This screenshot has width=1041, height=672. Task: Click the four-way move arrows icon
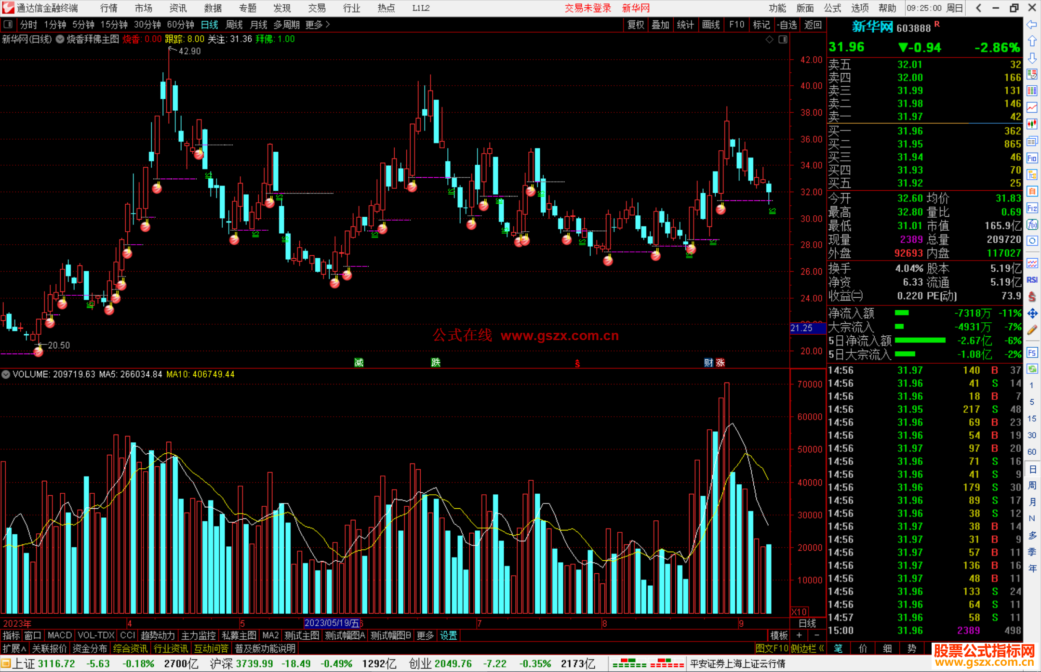(1032, 314)
